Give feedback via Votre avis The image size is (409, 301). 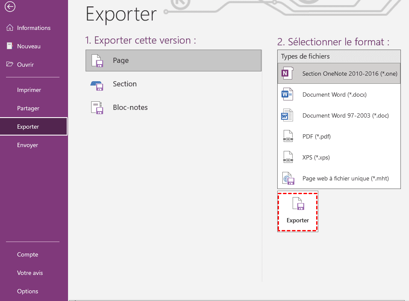tap(29, 273)
